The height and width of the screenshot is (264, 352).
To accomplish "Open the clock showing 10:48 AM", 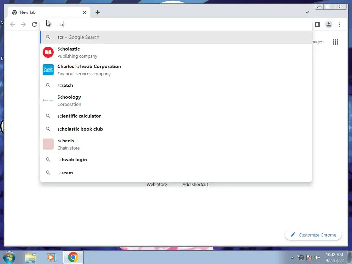I will click(x=334, y=257).
